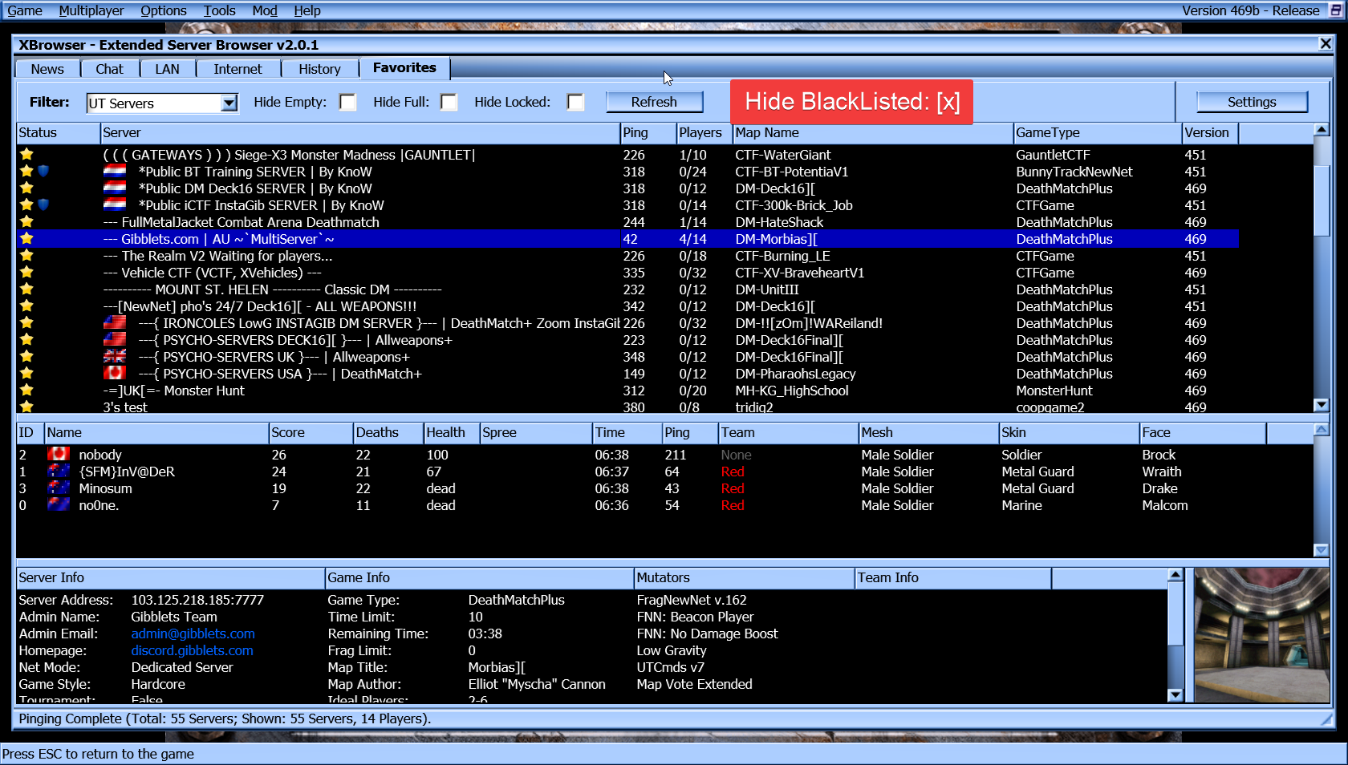
Task: Select the =]UK[=- Monster Hunt server row
Action: (627, 391)
